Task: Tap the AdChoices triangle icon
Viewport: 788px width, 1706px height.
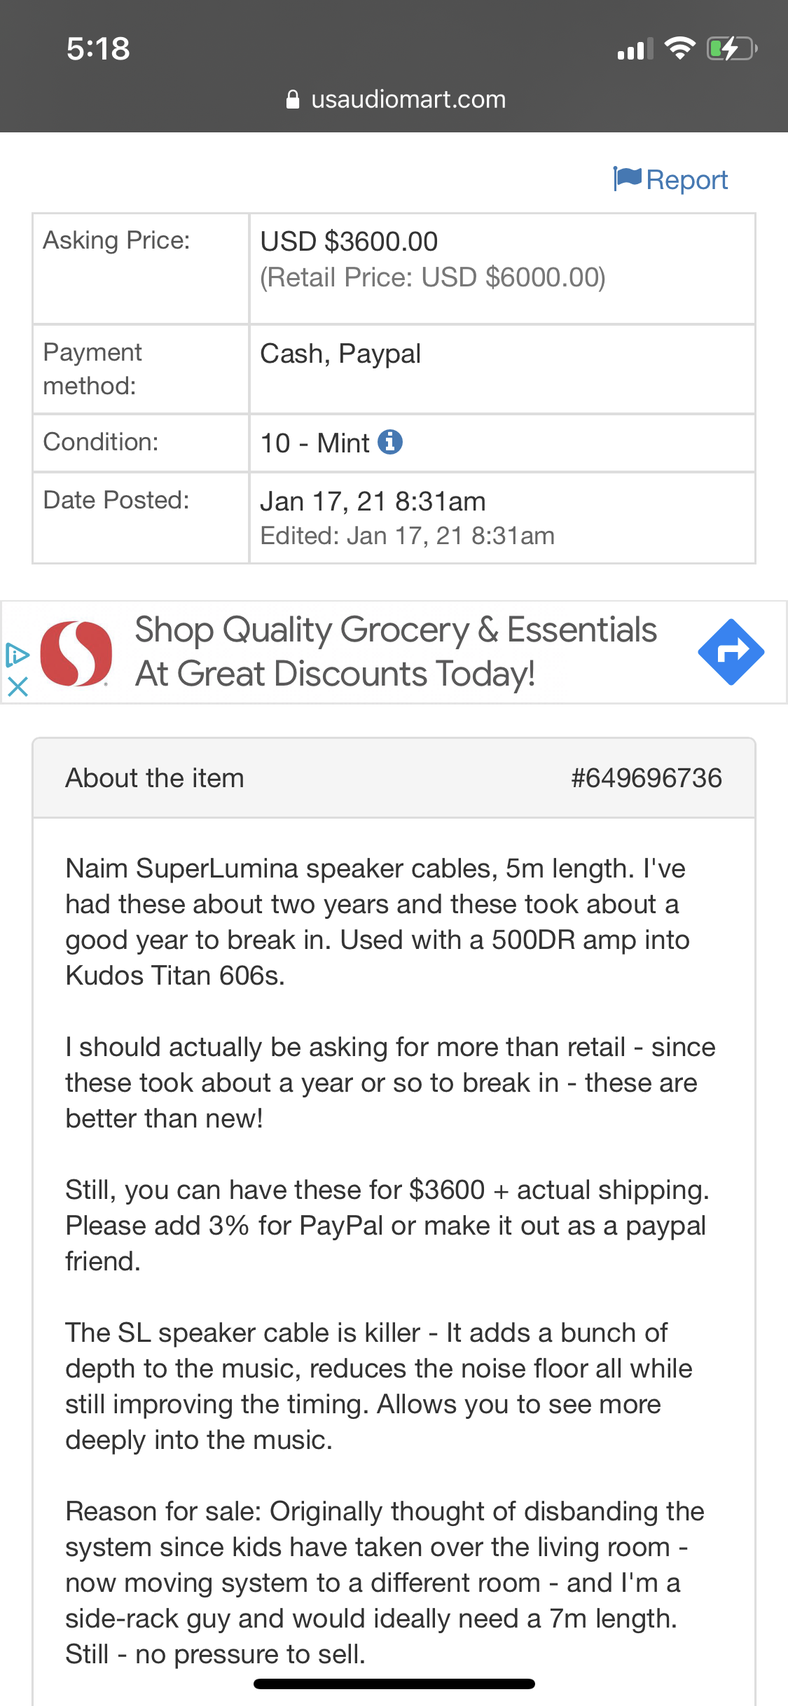Action: pos(17,656)
